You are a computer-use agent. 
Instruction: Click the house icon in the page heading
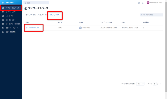(26, 8)
